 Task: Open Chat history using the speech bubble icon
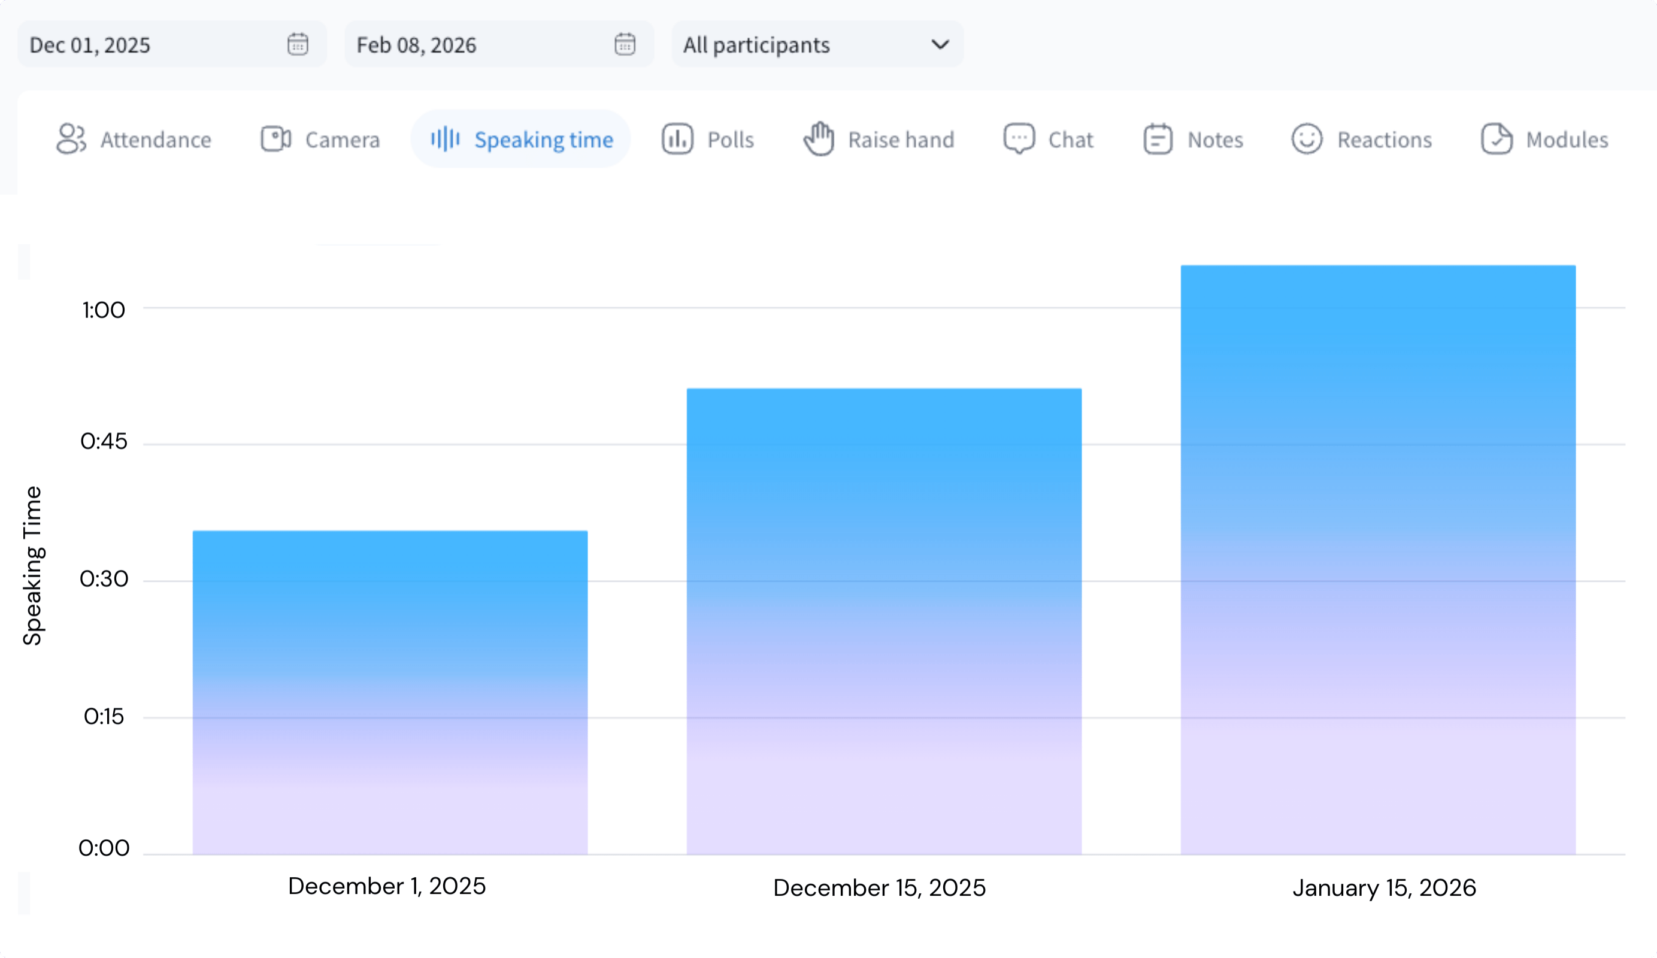click(1018, 139)
